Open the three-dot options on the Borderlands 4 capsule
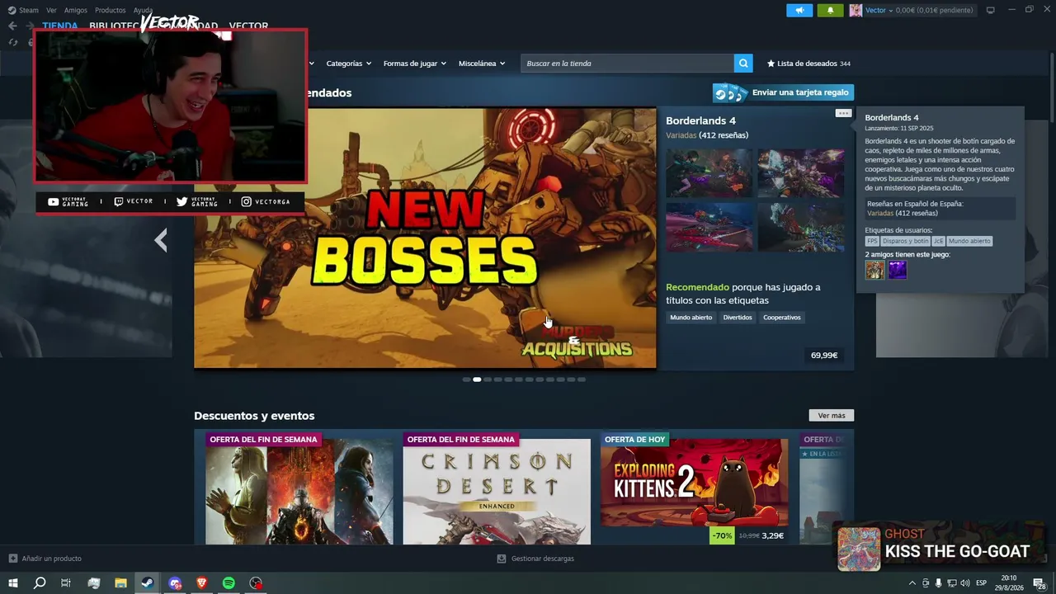Screen dimensions: 1056x594 [843, 113]
